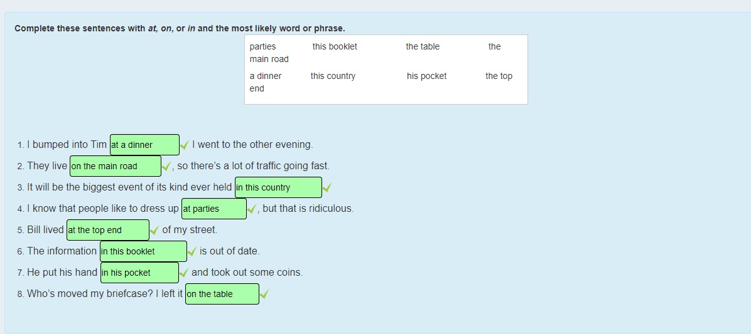Select the 'on the main road' answer box
This screenshot has width=751, height=334.
point(115,166)
